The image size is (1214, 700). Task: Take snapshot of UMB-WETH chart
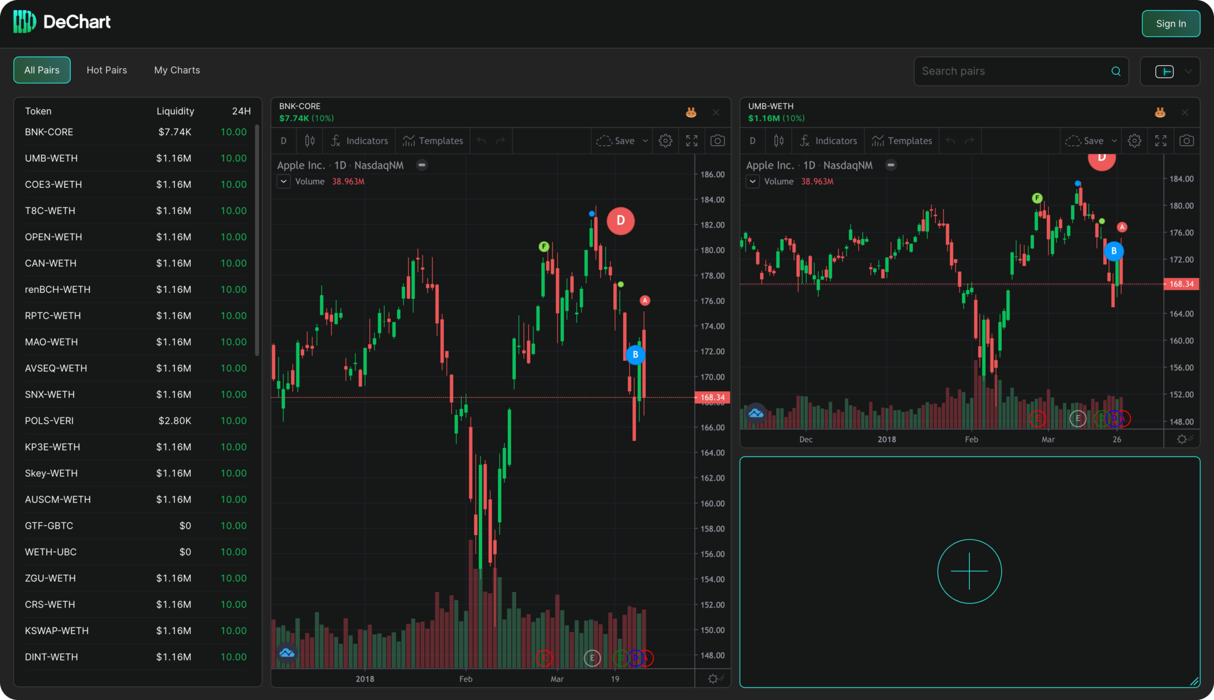coord(1186,141)
